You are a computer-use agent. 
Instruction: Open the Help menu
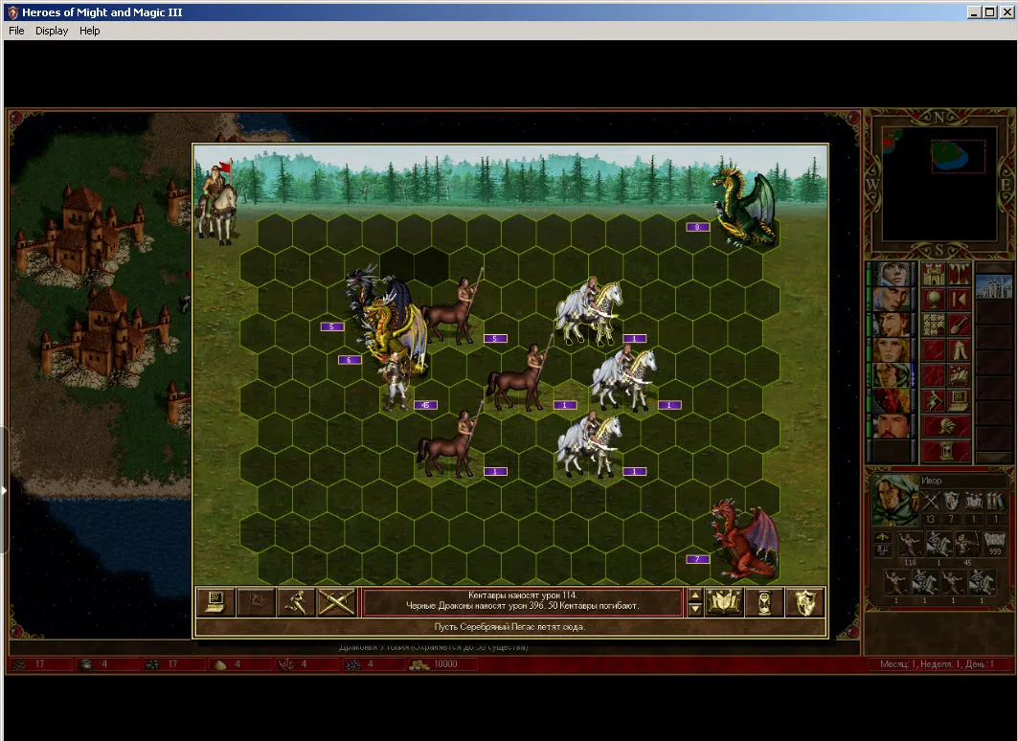(90, 31)
